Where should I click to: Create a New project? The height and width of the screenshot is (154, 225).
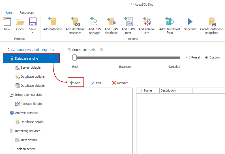(7, 24)
